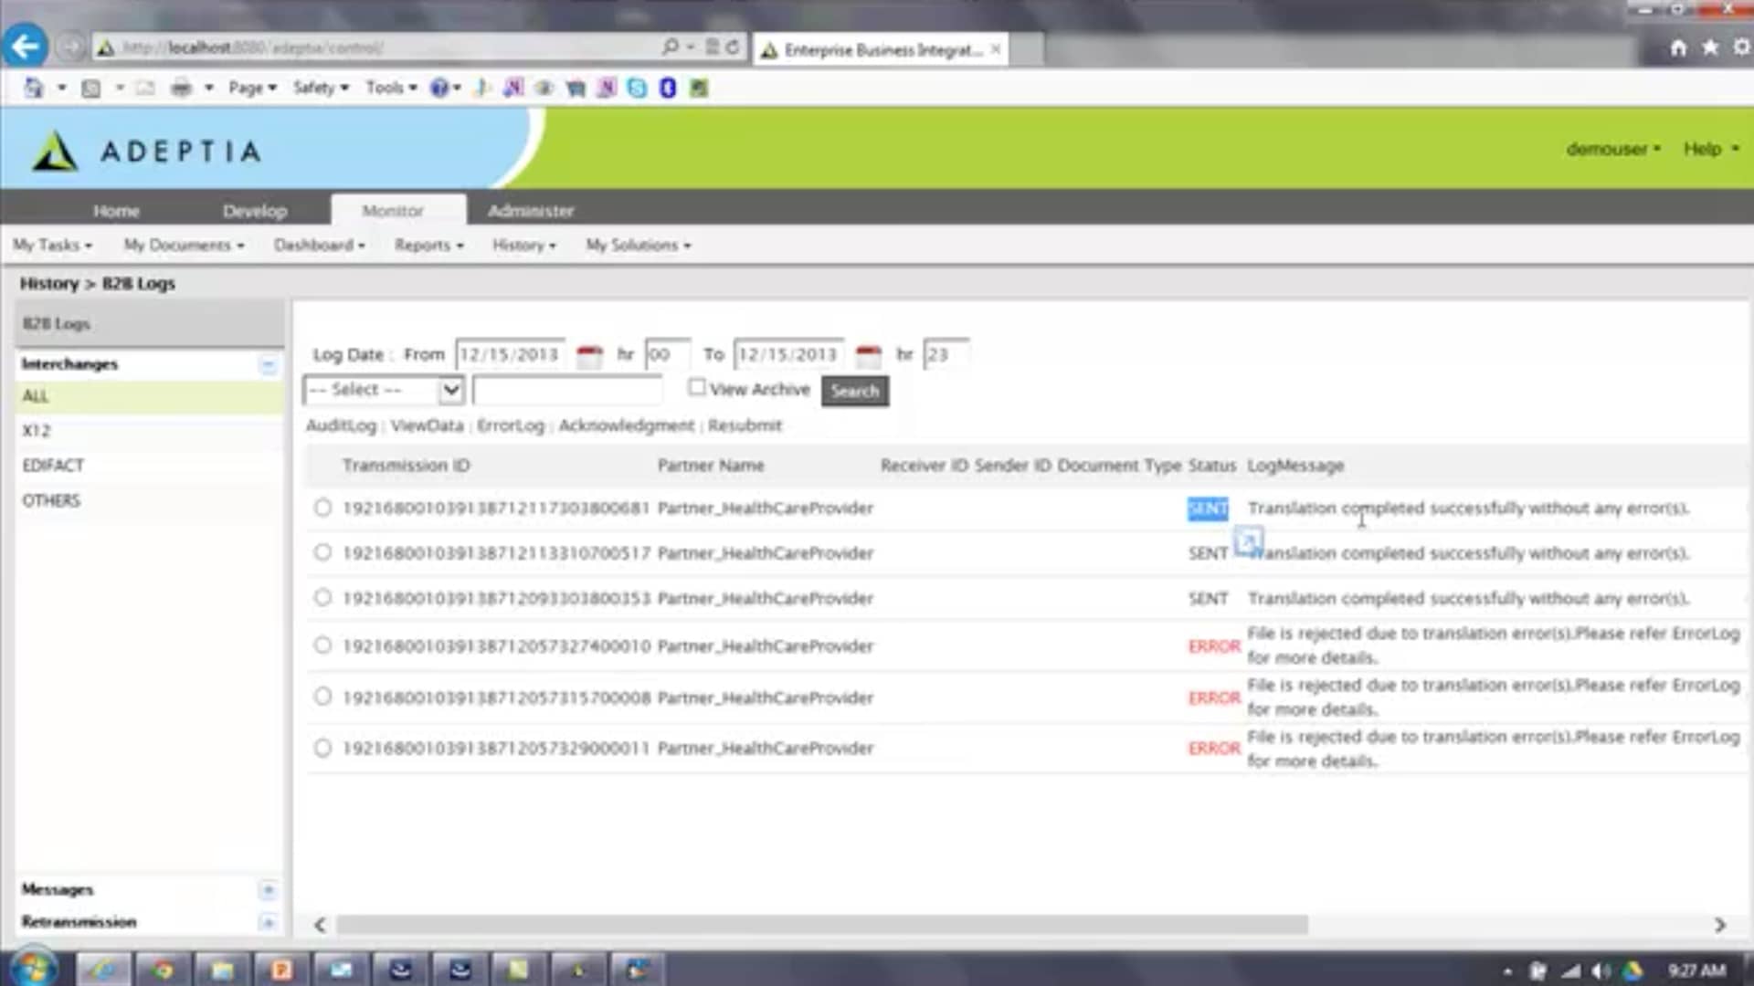Viewport: 1754px width, 986px height.
Task: Open the To date calendar picker
Action: click(868, 355)
